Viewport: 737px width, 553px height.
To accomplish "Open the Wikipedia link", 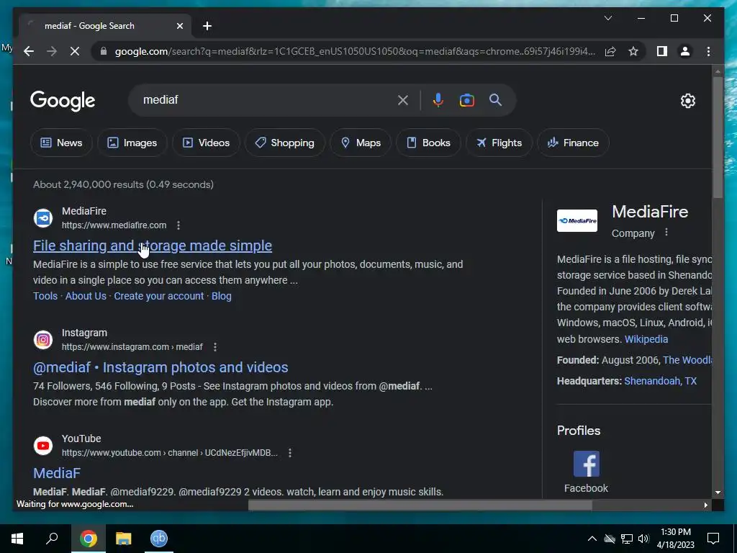I will [x=646, y=339].
